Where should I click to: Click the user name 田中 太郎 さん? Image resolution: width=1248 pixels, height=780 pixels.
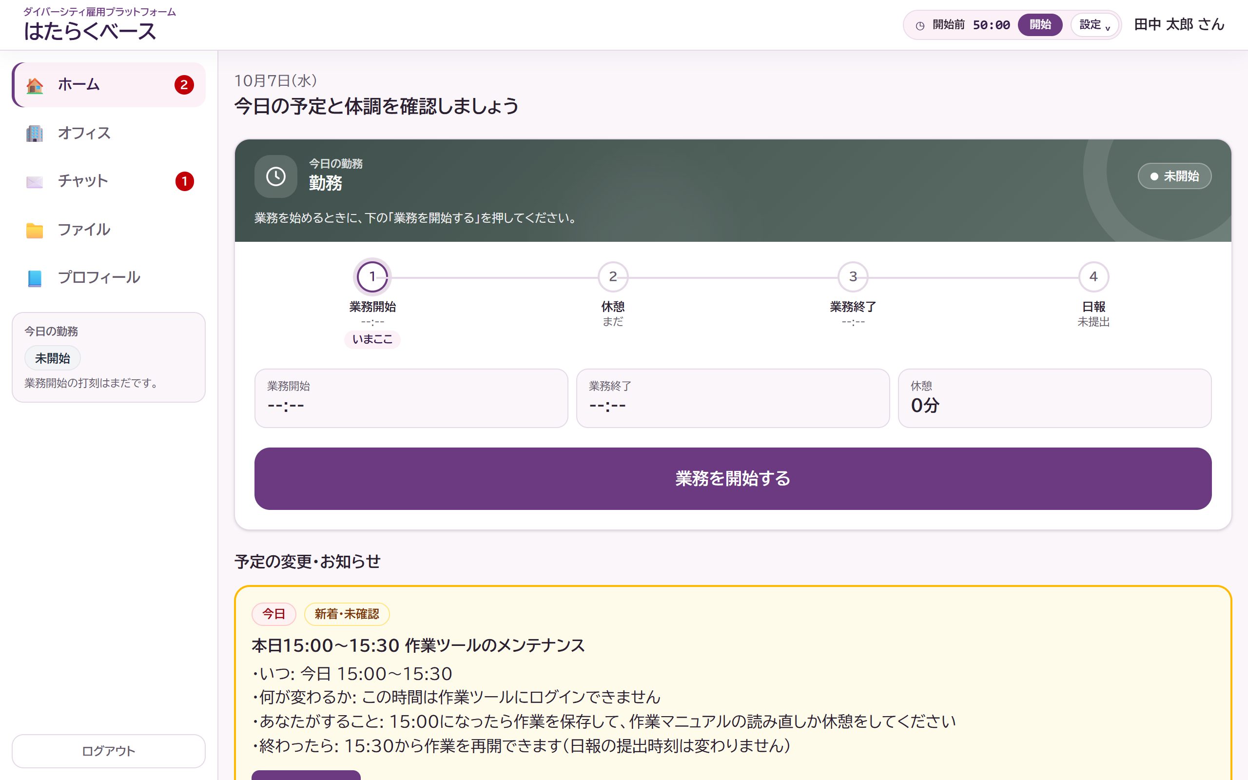click(x=1179, y=25)
